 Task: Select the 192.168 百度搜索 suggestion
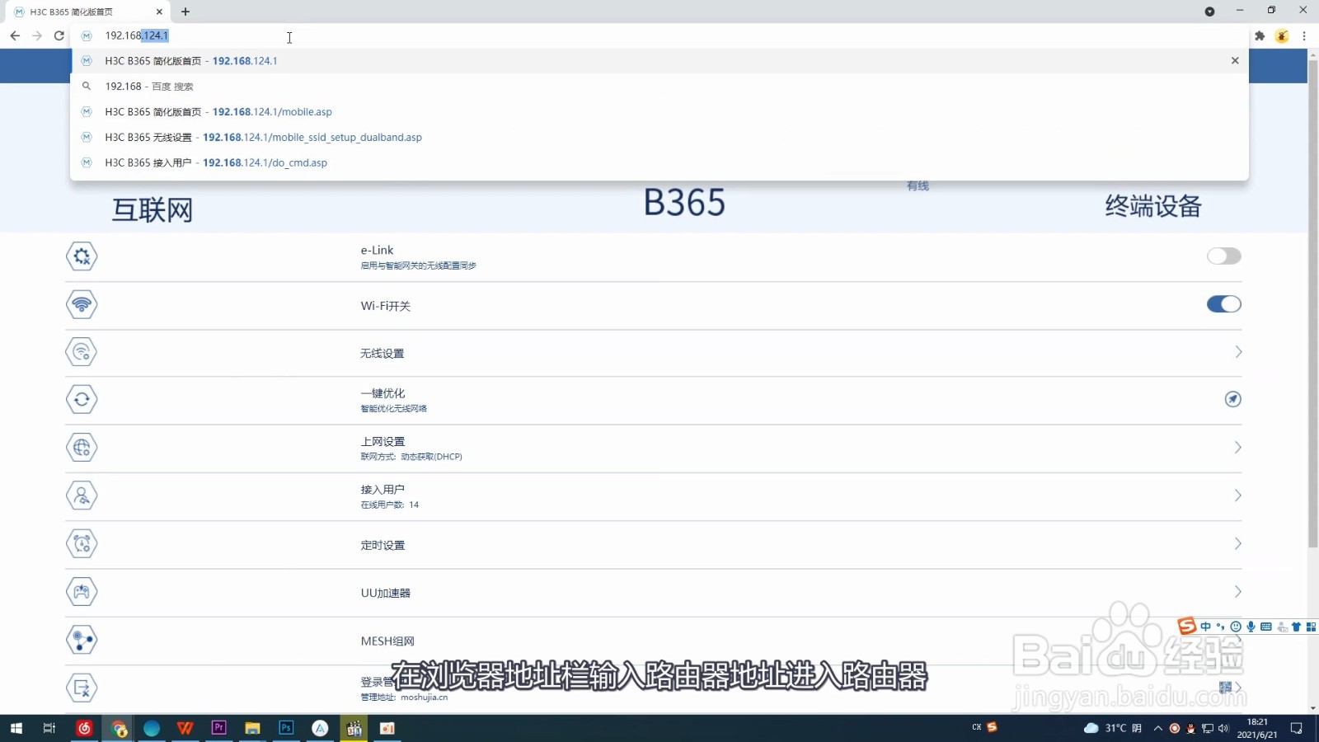pos(659,87)
